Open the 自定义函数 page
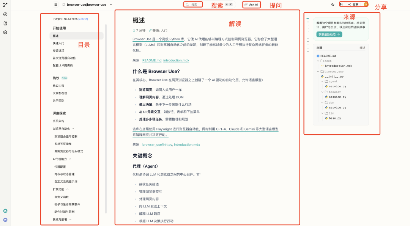This screenshot has width=410, height=226. (62, 197)
